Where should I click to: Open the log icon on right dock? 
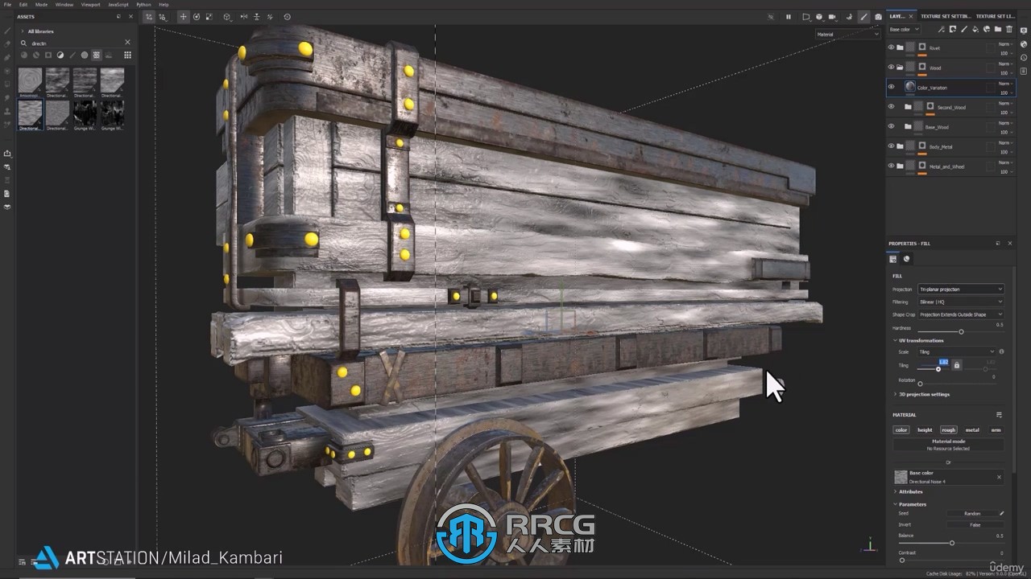click(x=1024, y=71)
